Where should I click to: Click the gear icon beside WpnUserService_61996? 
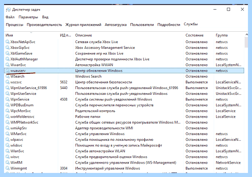[7, 88]
